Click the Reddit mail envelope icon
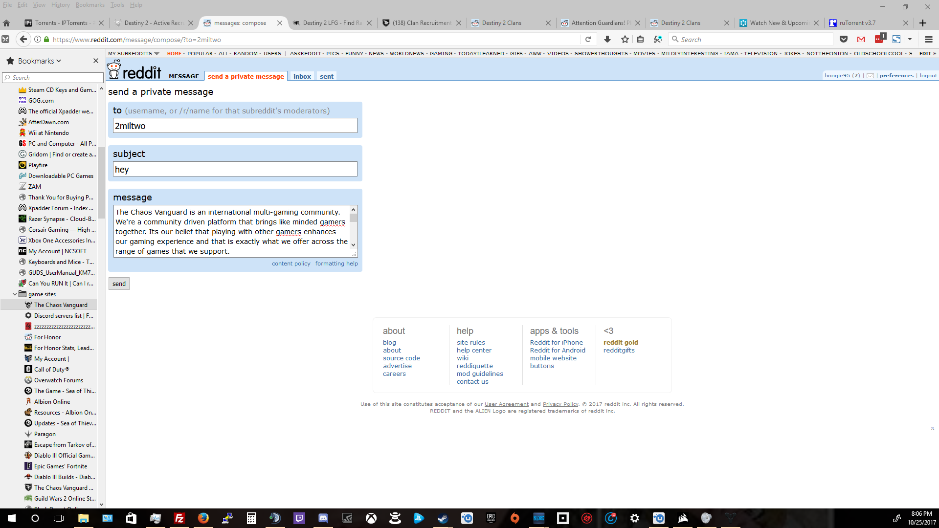Screen dimensions: 939x528 click(x=871, y=76)
